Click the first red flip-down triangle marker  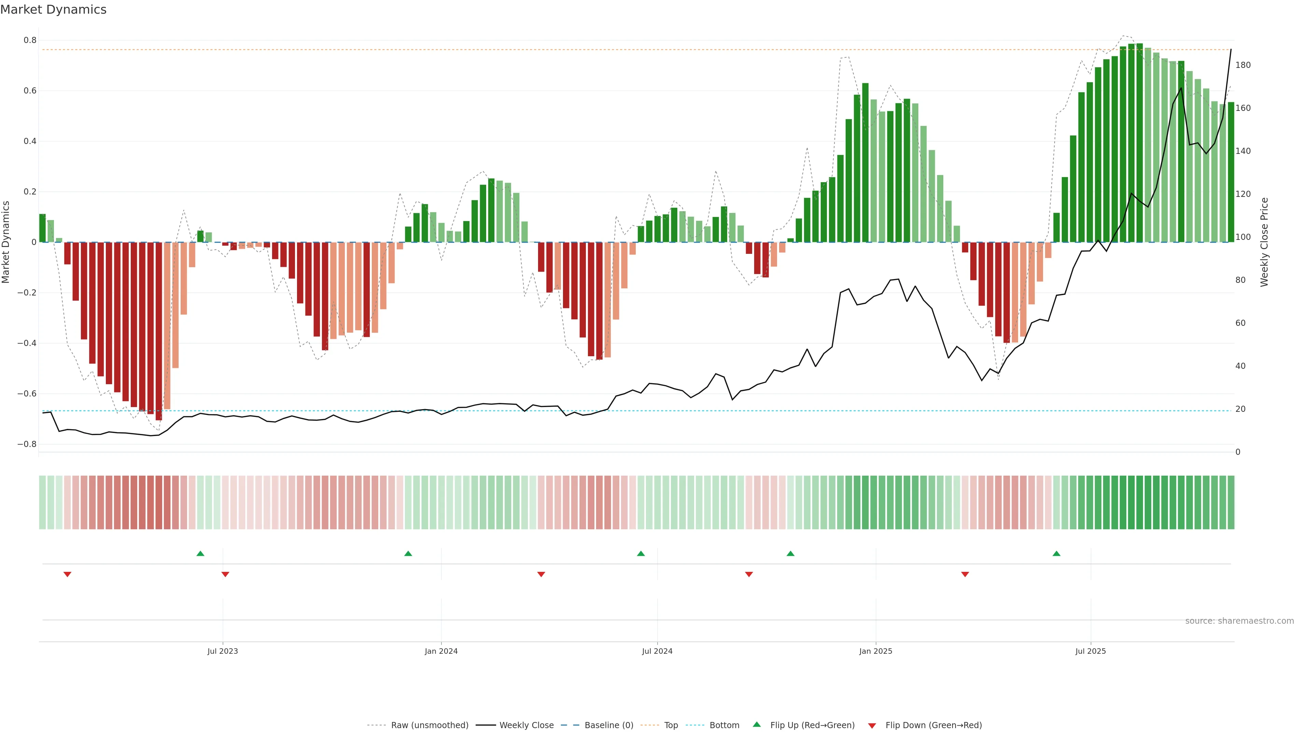[x=67, y=574]
